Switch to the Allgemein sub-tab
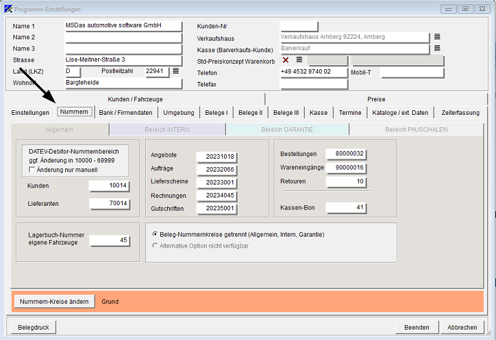 (59, 130)
